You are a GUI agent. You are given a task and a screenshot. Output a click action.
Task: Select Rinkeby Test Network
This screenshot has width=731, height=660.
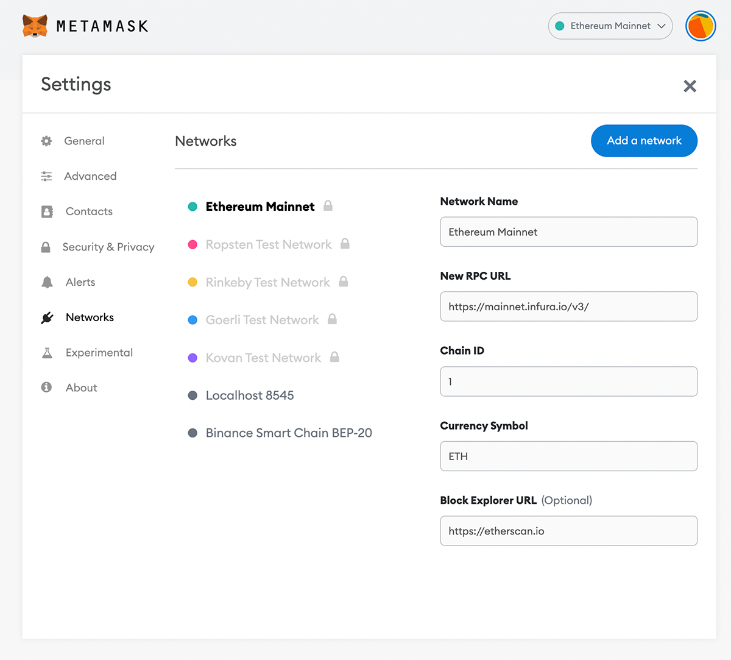(x=267, y=282)
